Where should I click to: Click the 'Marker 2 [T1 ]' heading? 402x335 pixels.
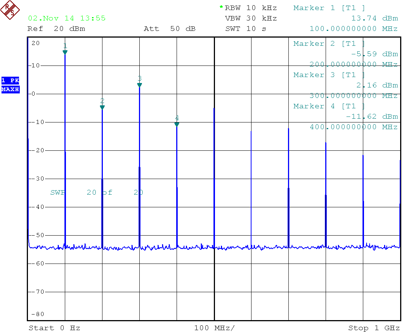point(329,44)
